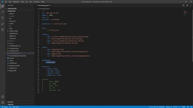Collapse the HOMESTEAD folder section
This screenshot has width=193, height=108.
click(11, 11)
